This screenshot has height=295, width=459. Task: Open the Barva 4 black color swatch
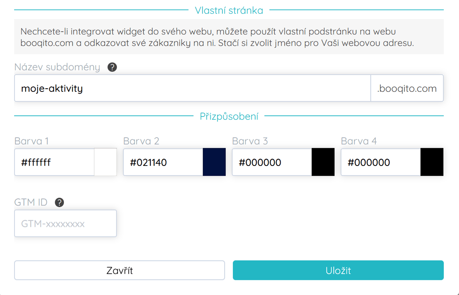432,162
